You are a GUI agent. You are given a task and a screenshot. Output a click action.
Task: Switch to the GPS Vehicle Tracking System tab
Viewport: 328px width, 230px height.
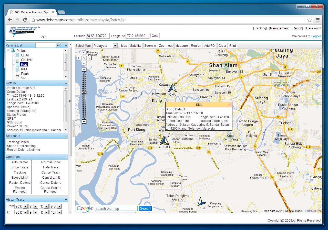tap(32, 12)
